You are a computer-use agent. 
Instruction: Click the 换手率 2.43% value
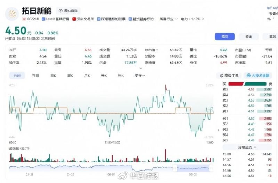41,63
